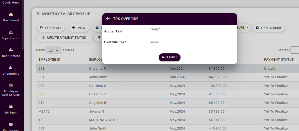This screenshot has width=299, height=131.
Task: Select the Crisanto R Jun,2024 row
Action: (125, 69)
